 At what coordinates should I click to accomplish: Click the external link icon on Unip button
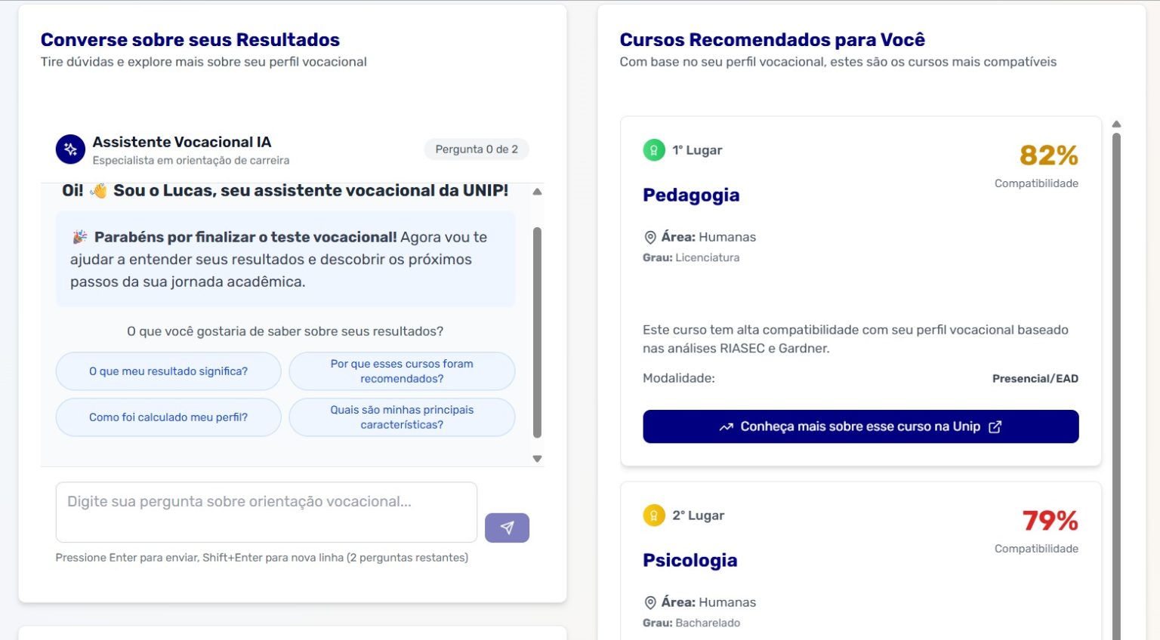point(995,427)
